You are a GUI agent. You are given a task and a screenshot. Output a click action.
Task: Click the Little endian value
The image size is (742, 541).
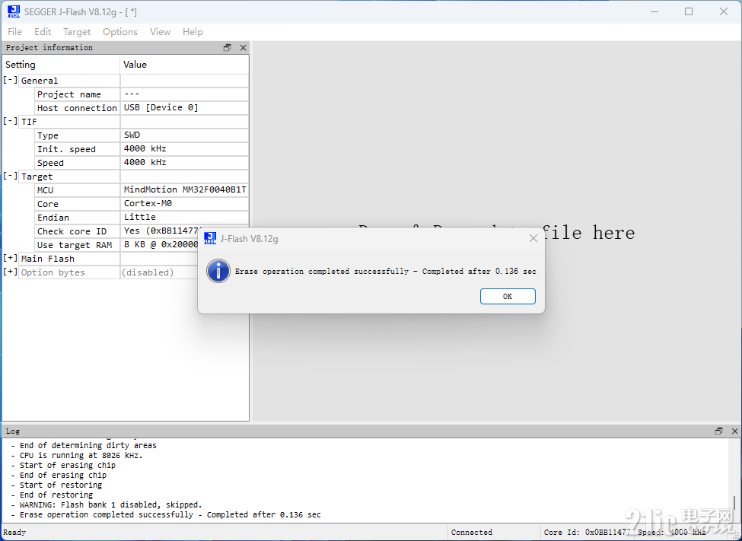point(139,217)
